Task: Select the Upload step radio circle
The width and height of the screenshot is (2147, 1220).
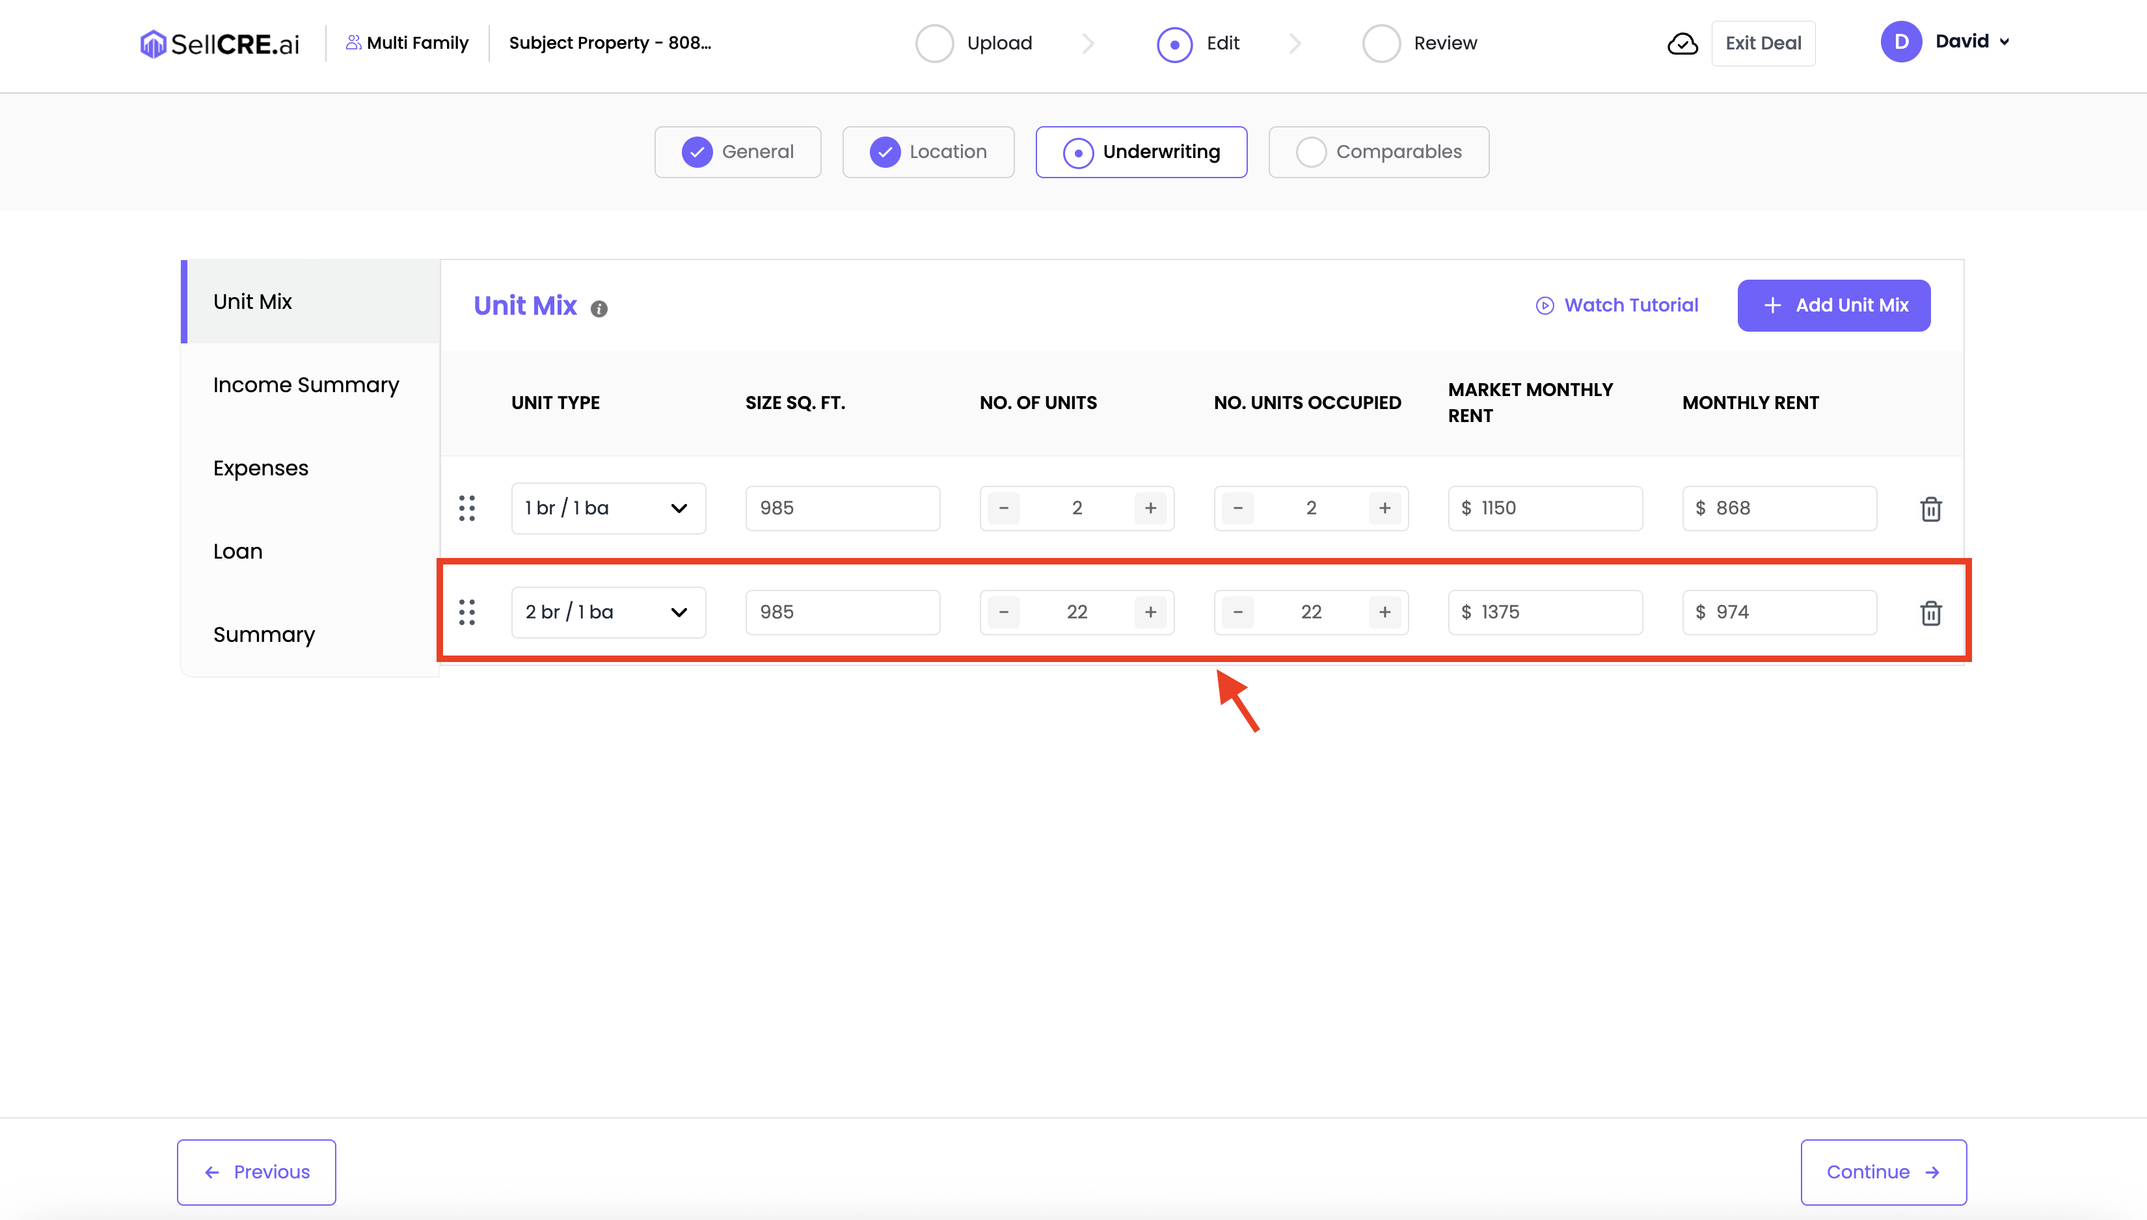Action: pyautogui.click(x=934, y=44)
